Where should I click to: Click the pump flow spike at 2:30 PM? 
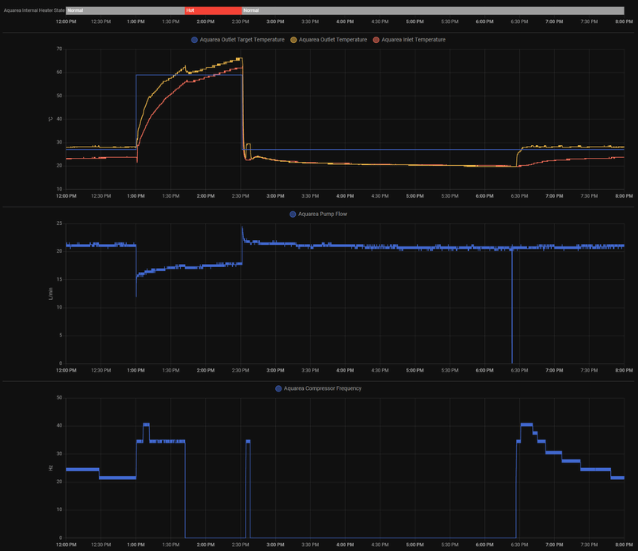point(242,233)
